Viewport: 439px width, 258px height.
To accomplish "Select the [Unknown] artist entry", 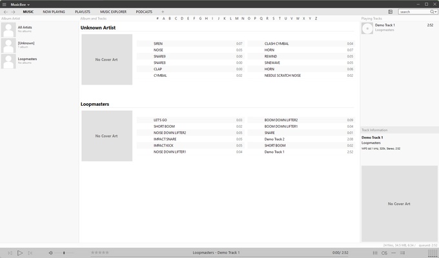I will tap(39, 45).
